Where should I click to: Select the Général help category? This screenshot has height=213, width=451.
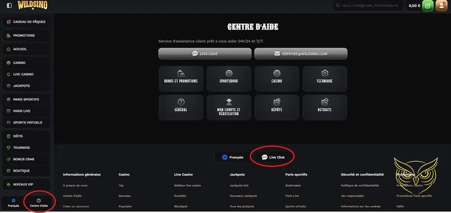pyautogui.click(x=181, y=107)
